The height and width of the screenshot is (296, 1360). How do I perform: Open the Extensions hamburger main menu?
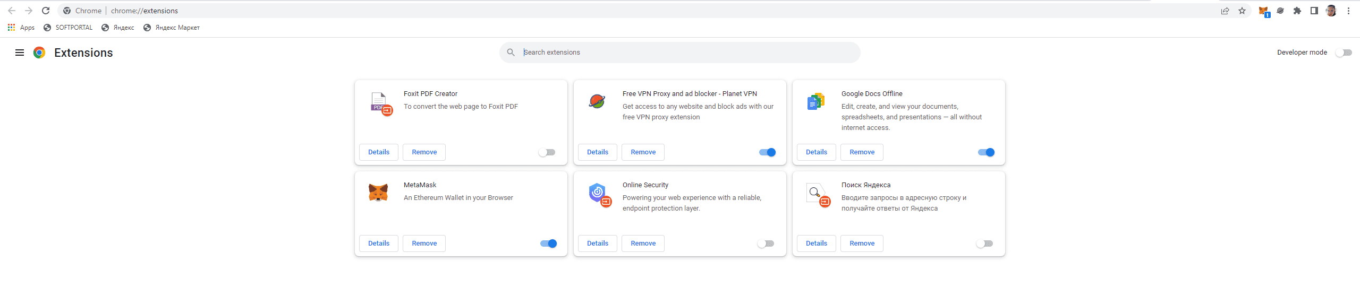(x=20, y=53)
